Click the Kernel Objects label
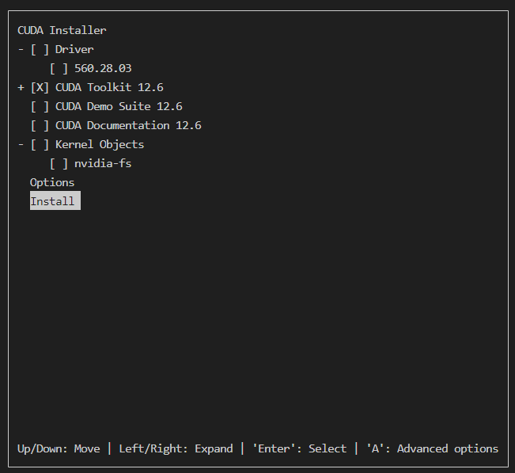 tap(100, 145)
